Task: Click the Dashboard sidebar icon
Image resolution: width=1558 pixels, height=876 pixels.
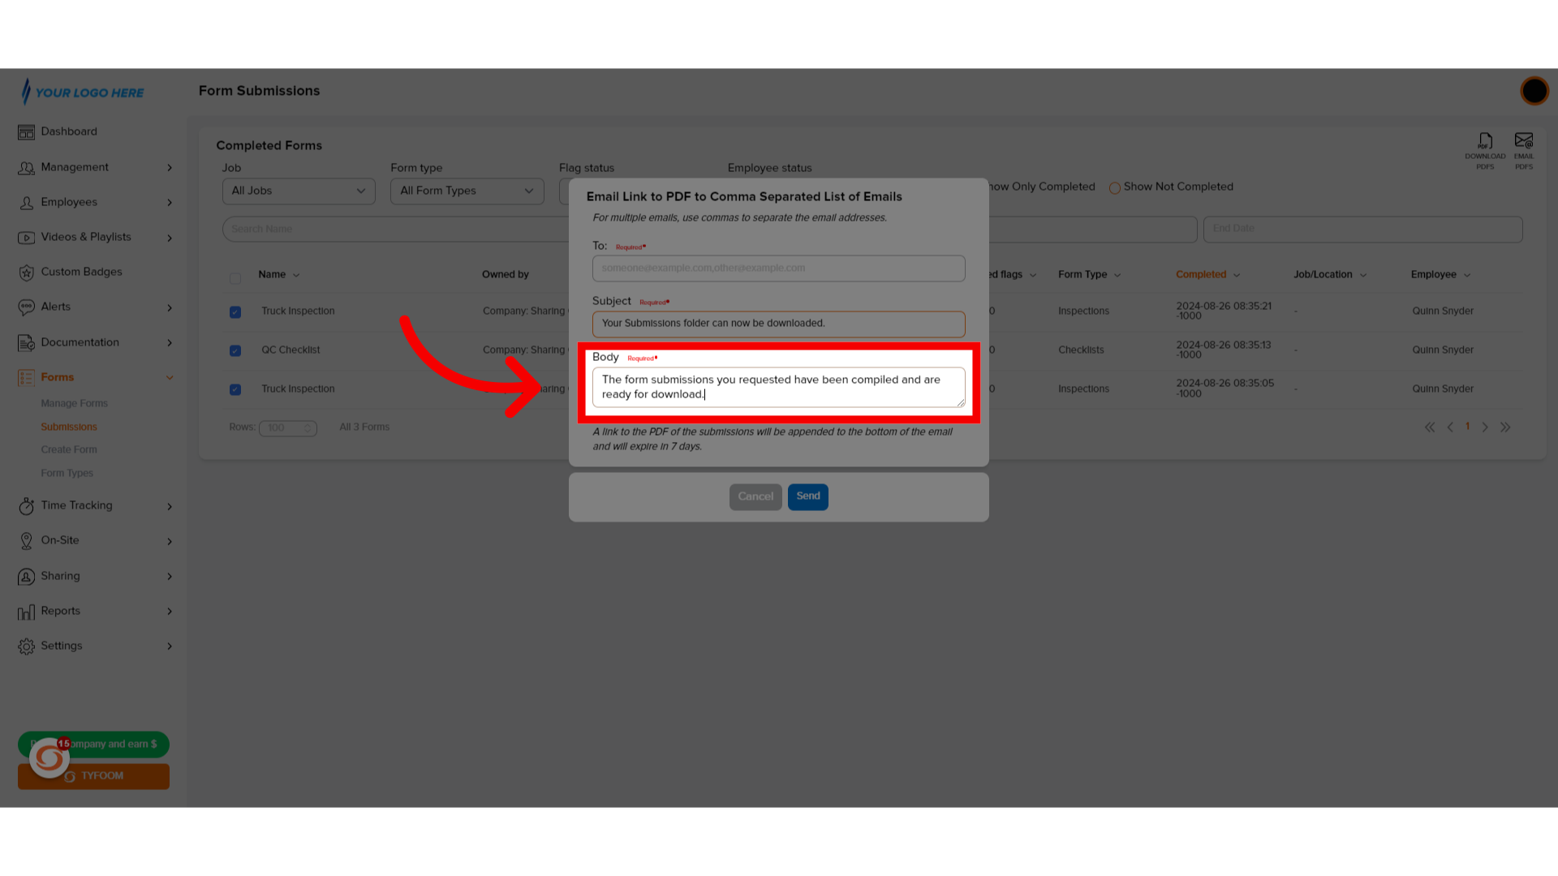Action: pyautogui.click(x=26, y=131)
